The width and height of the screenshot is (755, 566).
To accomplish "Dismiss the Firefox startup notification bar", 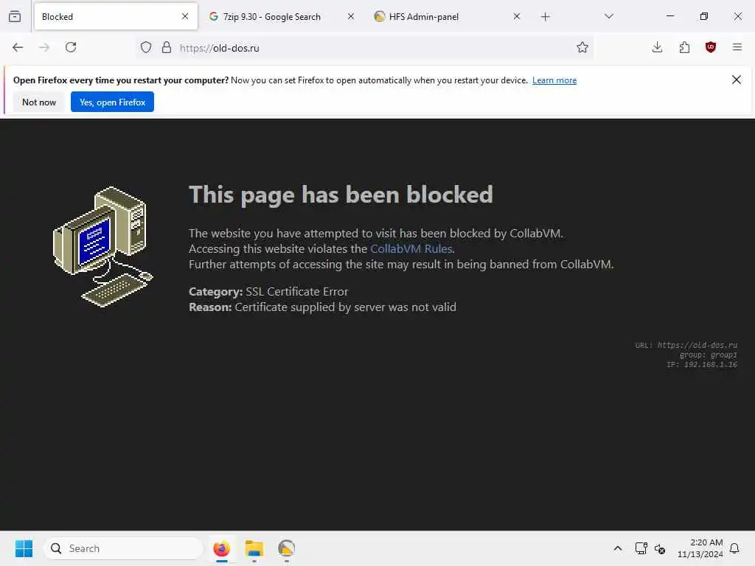I will pos(737,80).
